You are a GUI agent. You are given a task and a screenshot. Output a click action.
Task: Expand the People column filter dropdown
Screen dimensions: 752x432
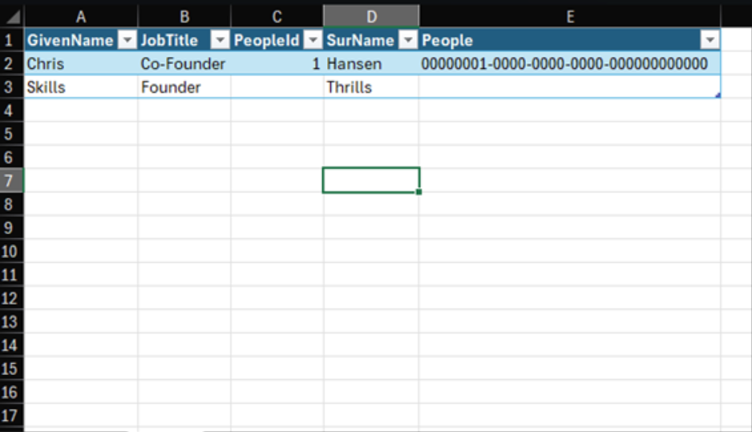[x=709, y=41]
